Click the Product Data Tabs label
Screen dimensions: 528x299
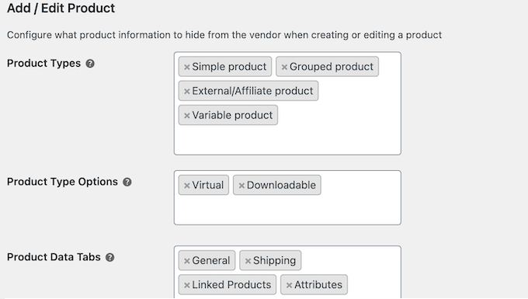pos(54,257)
